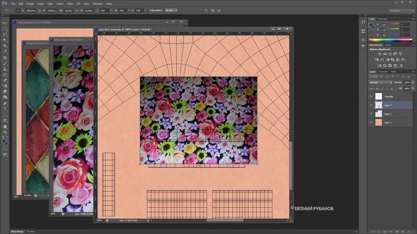
Task: Select the Eraser tool
Action: [x=5, y=81]
